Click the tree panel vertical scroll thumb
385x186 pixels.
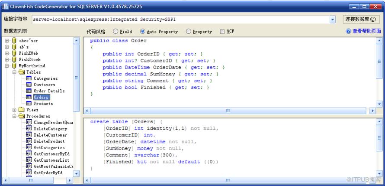click(77, 78)
